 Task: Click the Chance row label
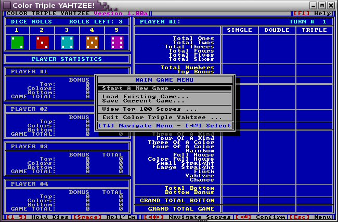(x=202, y=180)
